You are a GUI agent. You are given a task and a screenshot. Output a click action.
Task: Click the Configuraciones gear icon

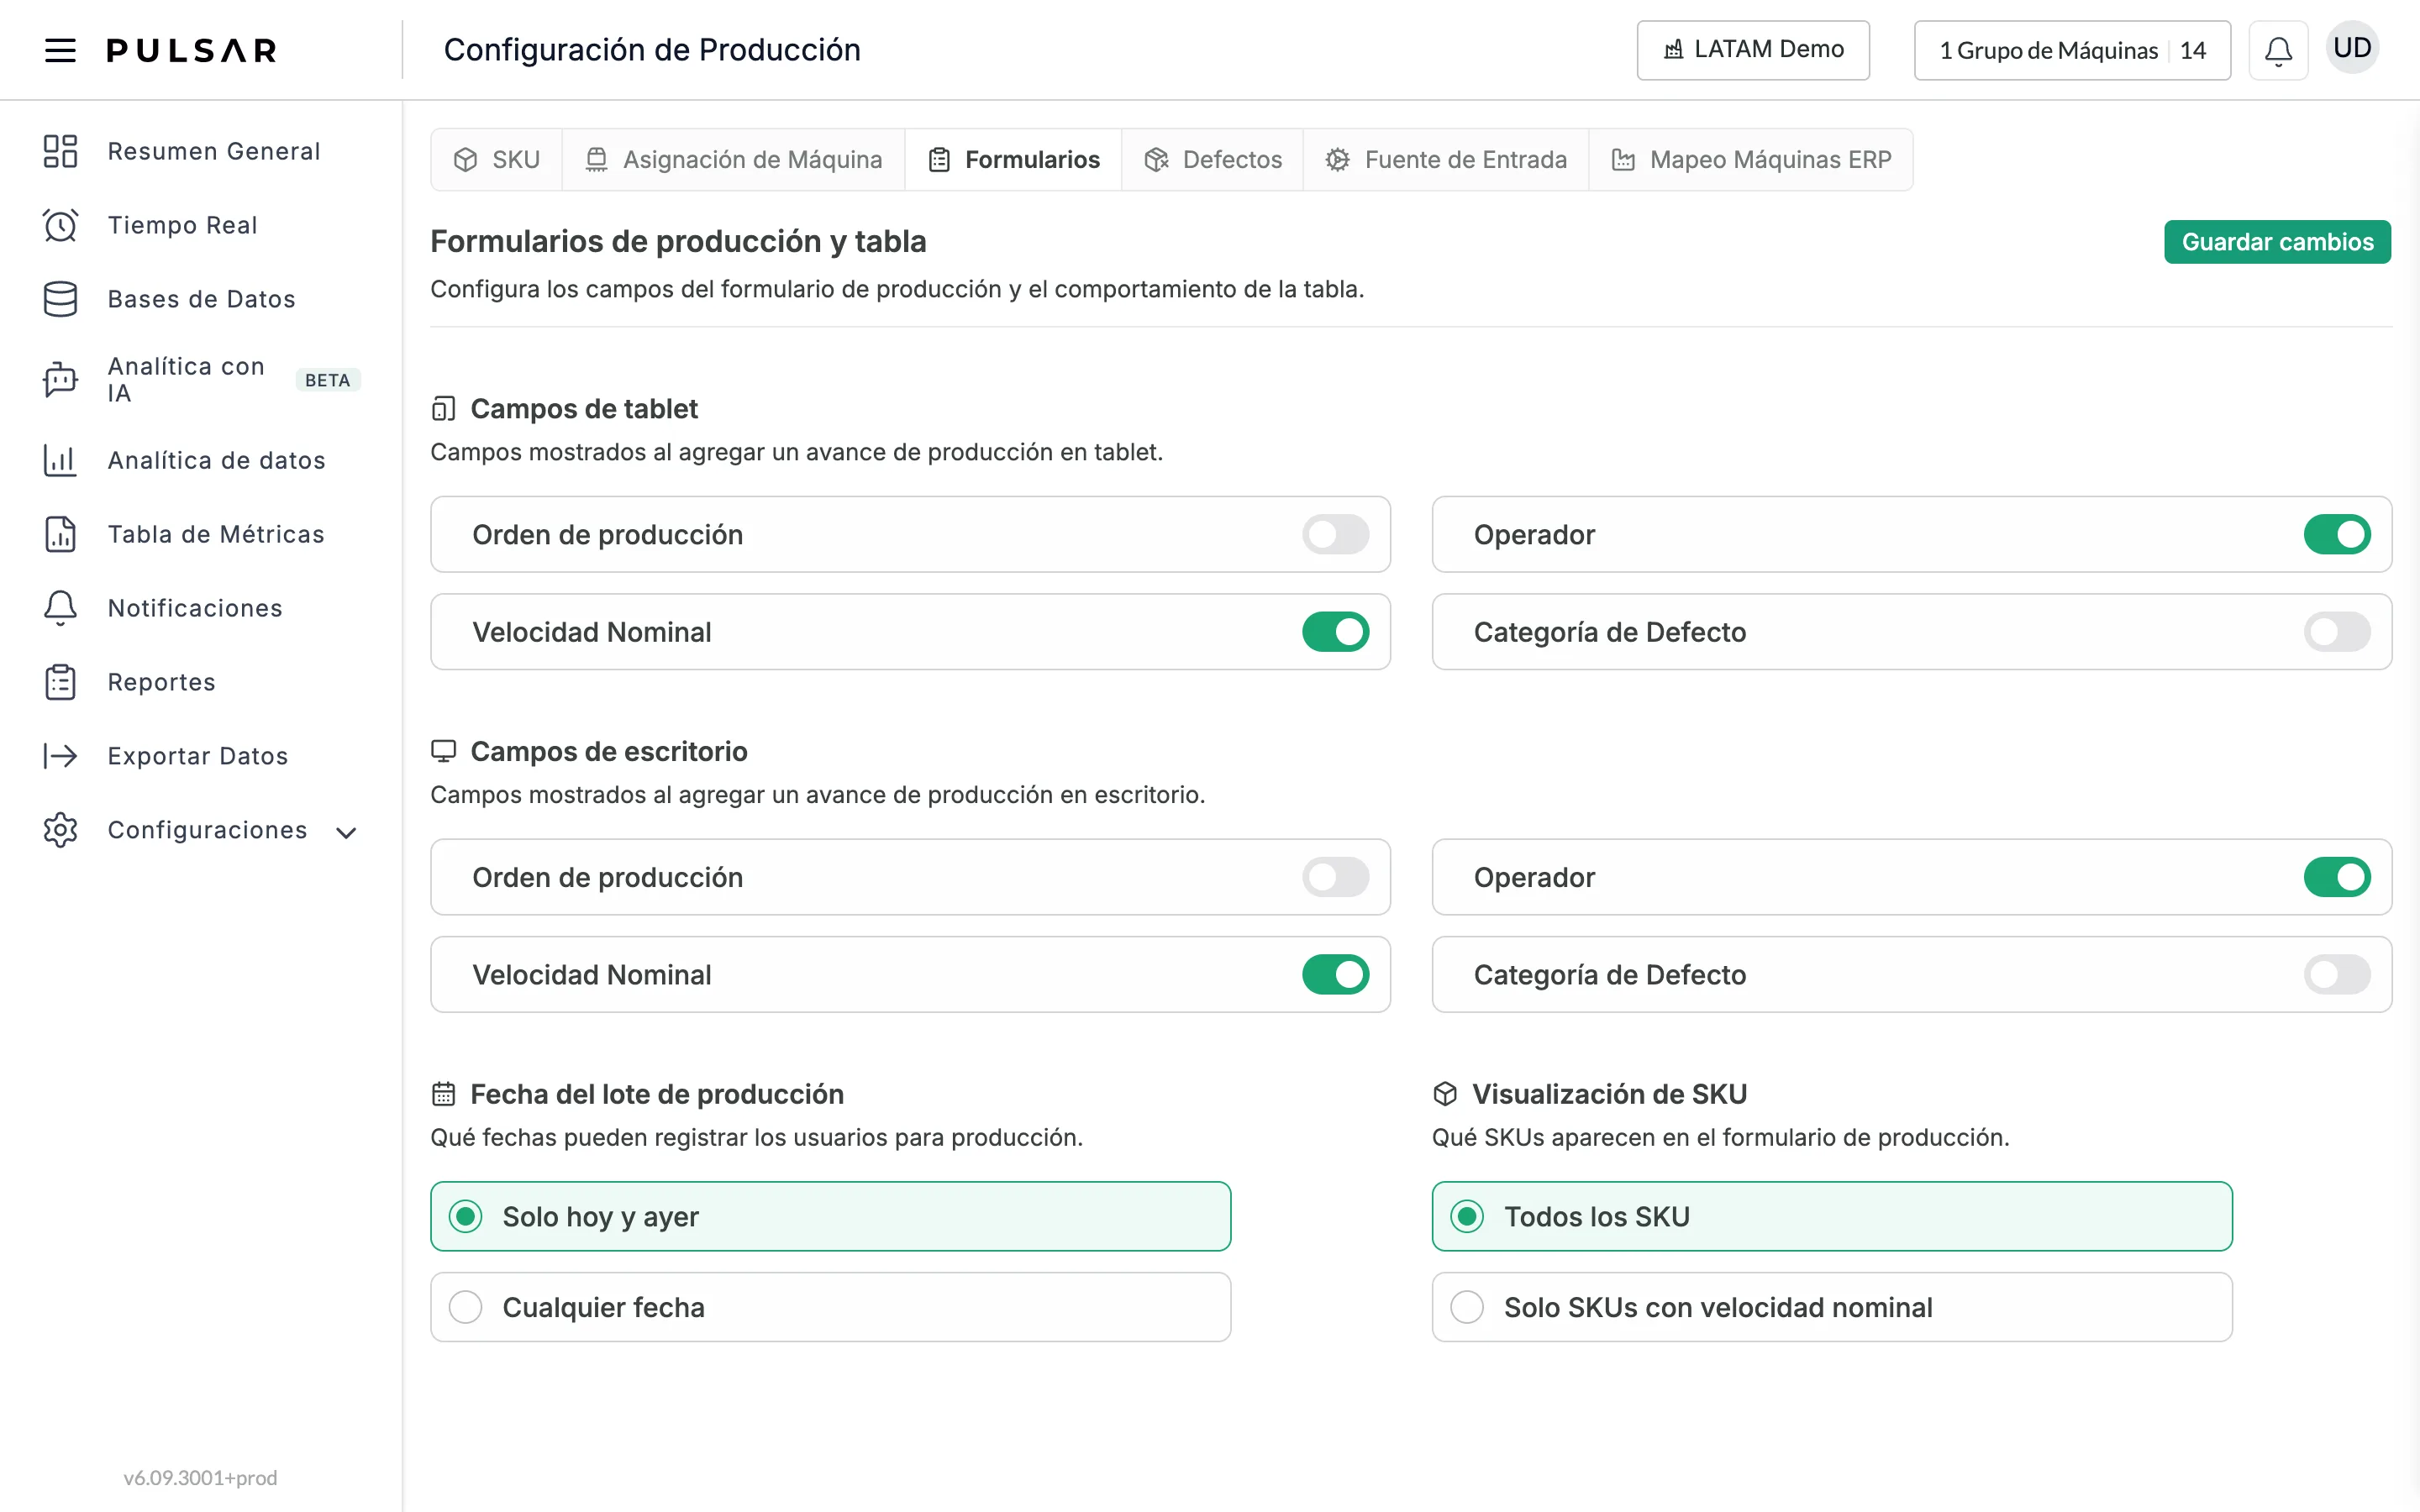coord(60,830)
